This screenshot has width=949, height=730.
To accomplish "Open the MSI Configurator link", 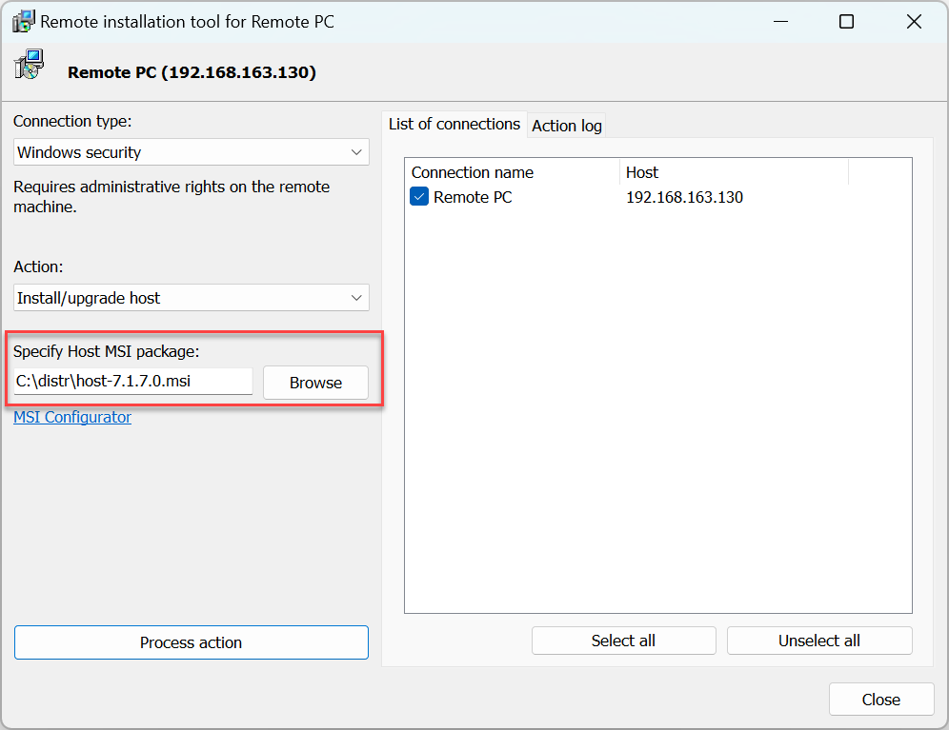I will coord(72,417).
